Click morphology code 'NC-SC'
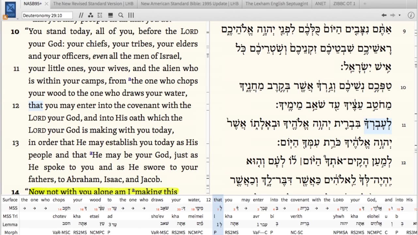Image resolution: width=418 pixels, height=235 pixels. [297, 232]
